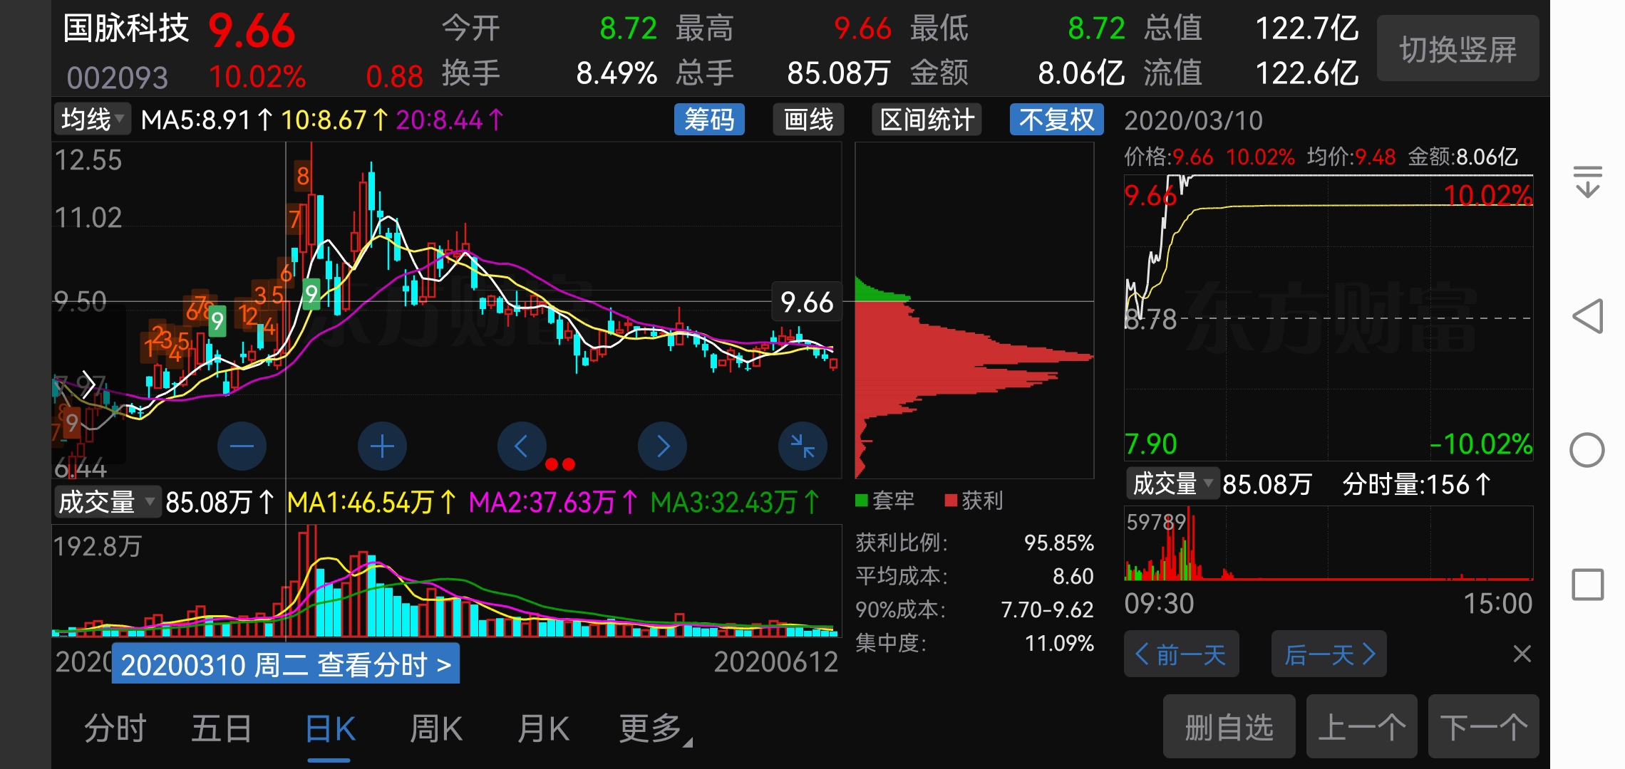Close the intraday detail panel X
This screenshot has height=769, width=1625.
click(x=1522, y=654)
